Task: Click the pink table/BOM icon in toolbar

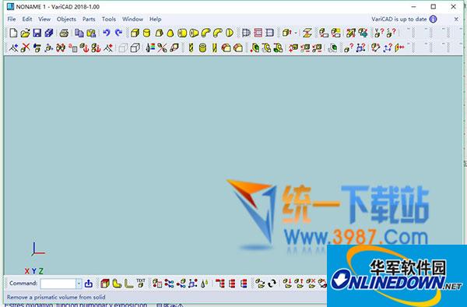Action: 258,33
